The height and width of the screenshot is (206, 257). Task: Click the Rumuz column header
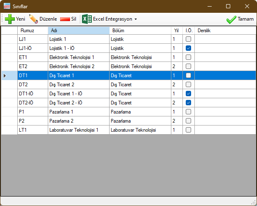(x=33, y=31)
